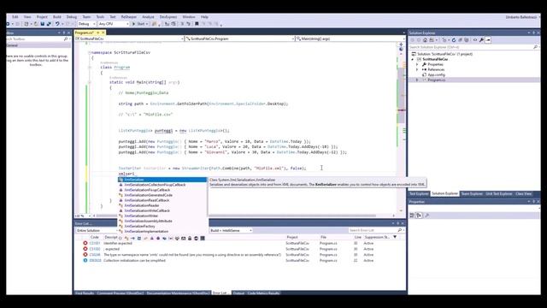
Task: Select XmlSerializationWriteCallback completion item
Action: (x=162, y=210)
